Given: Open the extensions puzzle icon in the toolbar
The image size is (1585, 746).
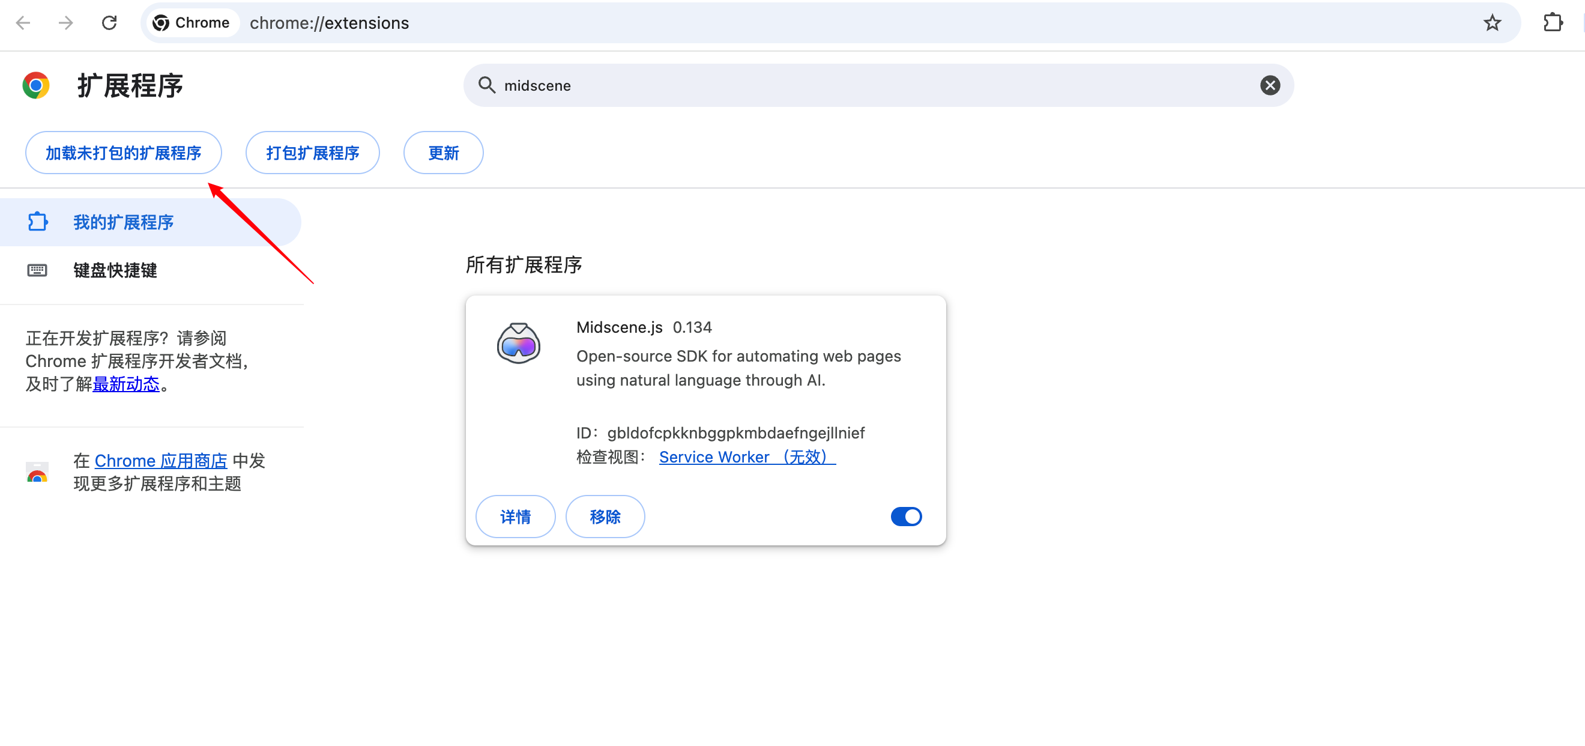Looking at the screenshot, I should (1553, 23).
